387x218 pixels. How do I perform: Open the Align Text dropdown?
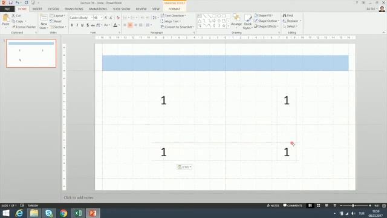171,21
